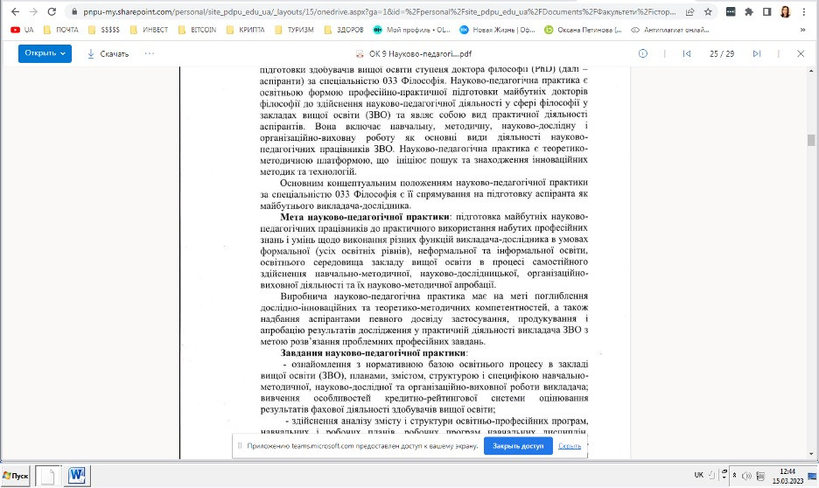Click the scrollbar up arrow
Viewport: 819px width, 488px height.
click(x=810, y=71)
